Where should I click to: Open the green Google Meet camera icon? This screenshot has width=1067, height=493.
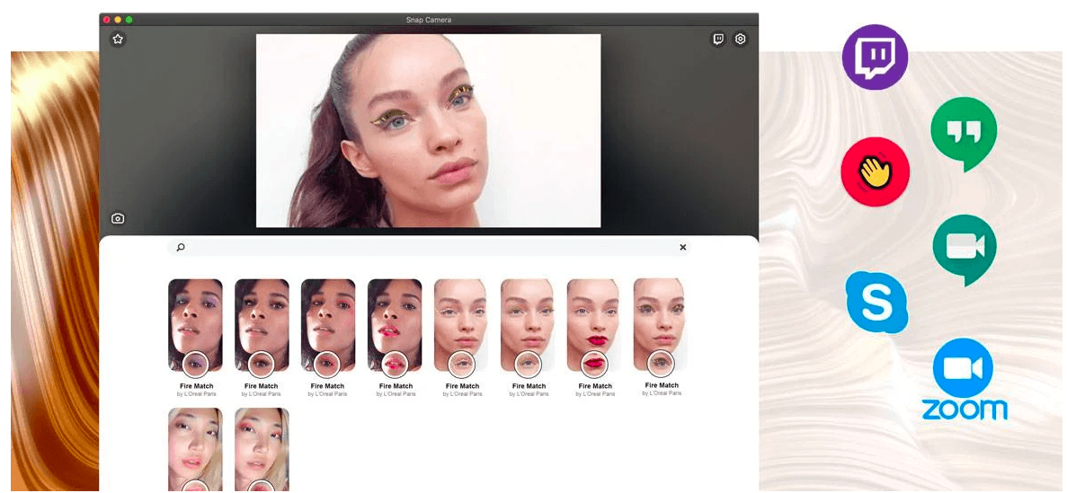[x=964, y=248]
